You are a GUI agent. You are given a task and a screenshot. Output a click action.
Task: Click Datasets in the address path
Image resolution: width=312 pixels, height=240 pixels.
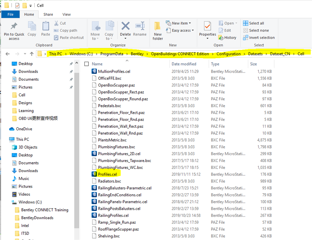point(255,54)
